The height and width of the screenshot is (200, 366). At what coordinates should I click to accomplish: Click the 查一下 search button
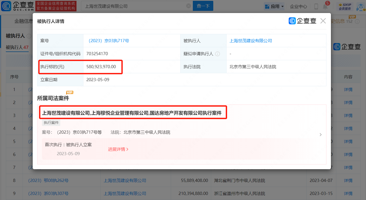[203, 6]
